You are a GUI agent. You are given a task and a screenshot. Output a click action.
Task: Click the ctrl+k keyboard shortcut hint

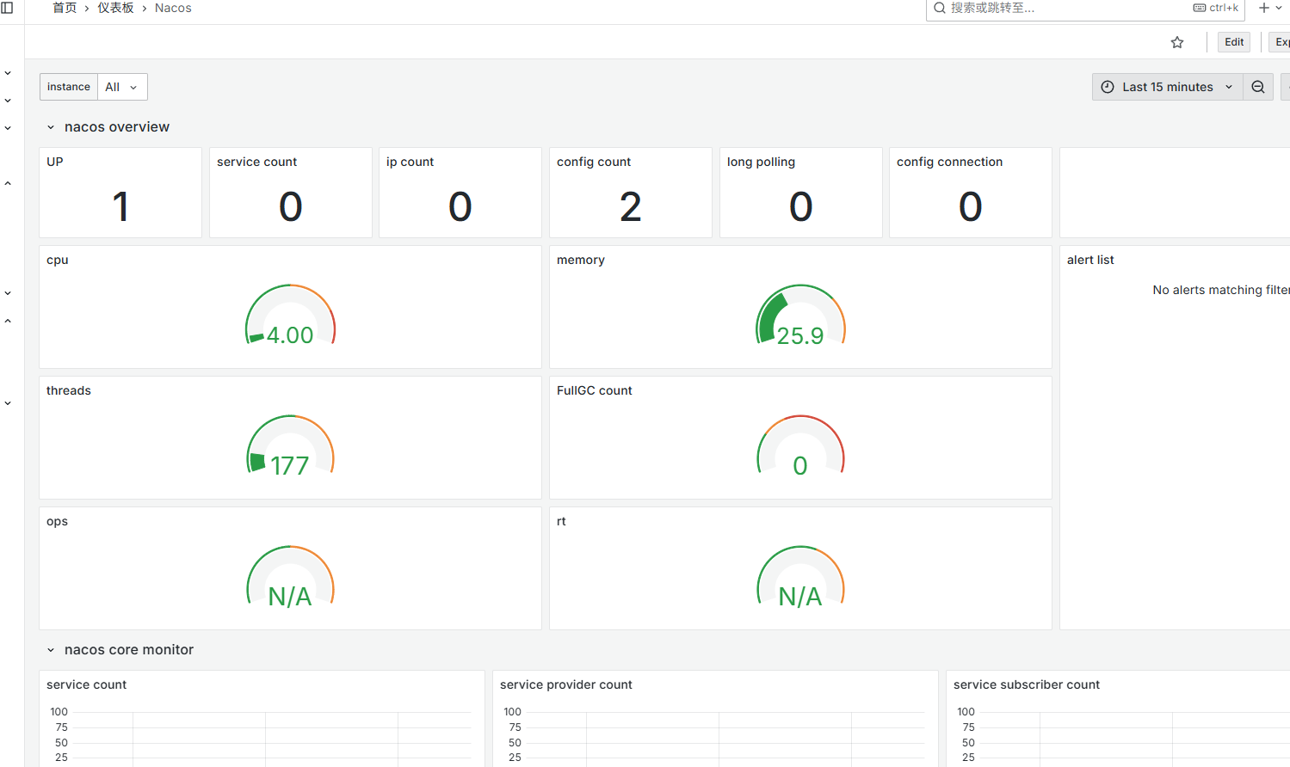(1216, 8)
